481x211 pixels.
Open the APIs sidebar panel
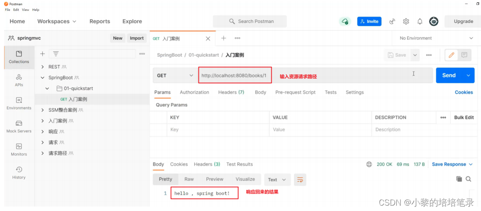click(19, 81)
